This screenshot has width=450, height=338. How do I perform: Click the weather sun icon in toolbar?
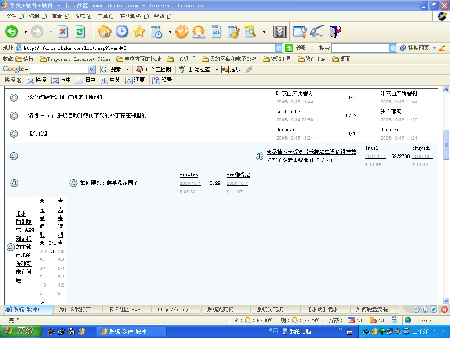[199, 32]
